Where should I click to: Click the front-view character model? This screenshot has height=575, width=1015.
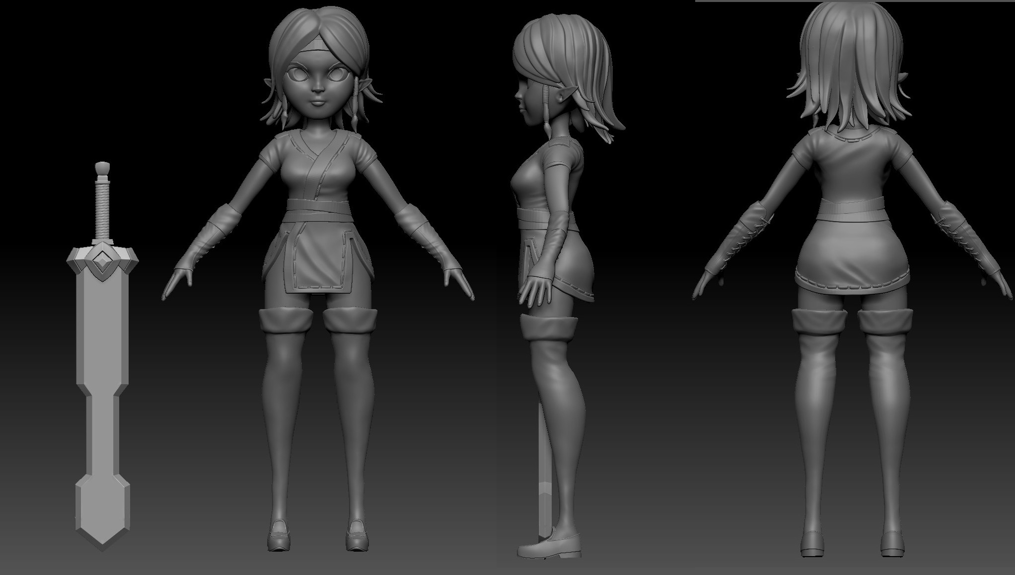pos(318,278)
